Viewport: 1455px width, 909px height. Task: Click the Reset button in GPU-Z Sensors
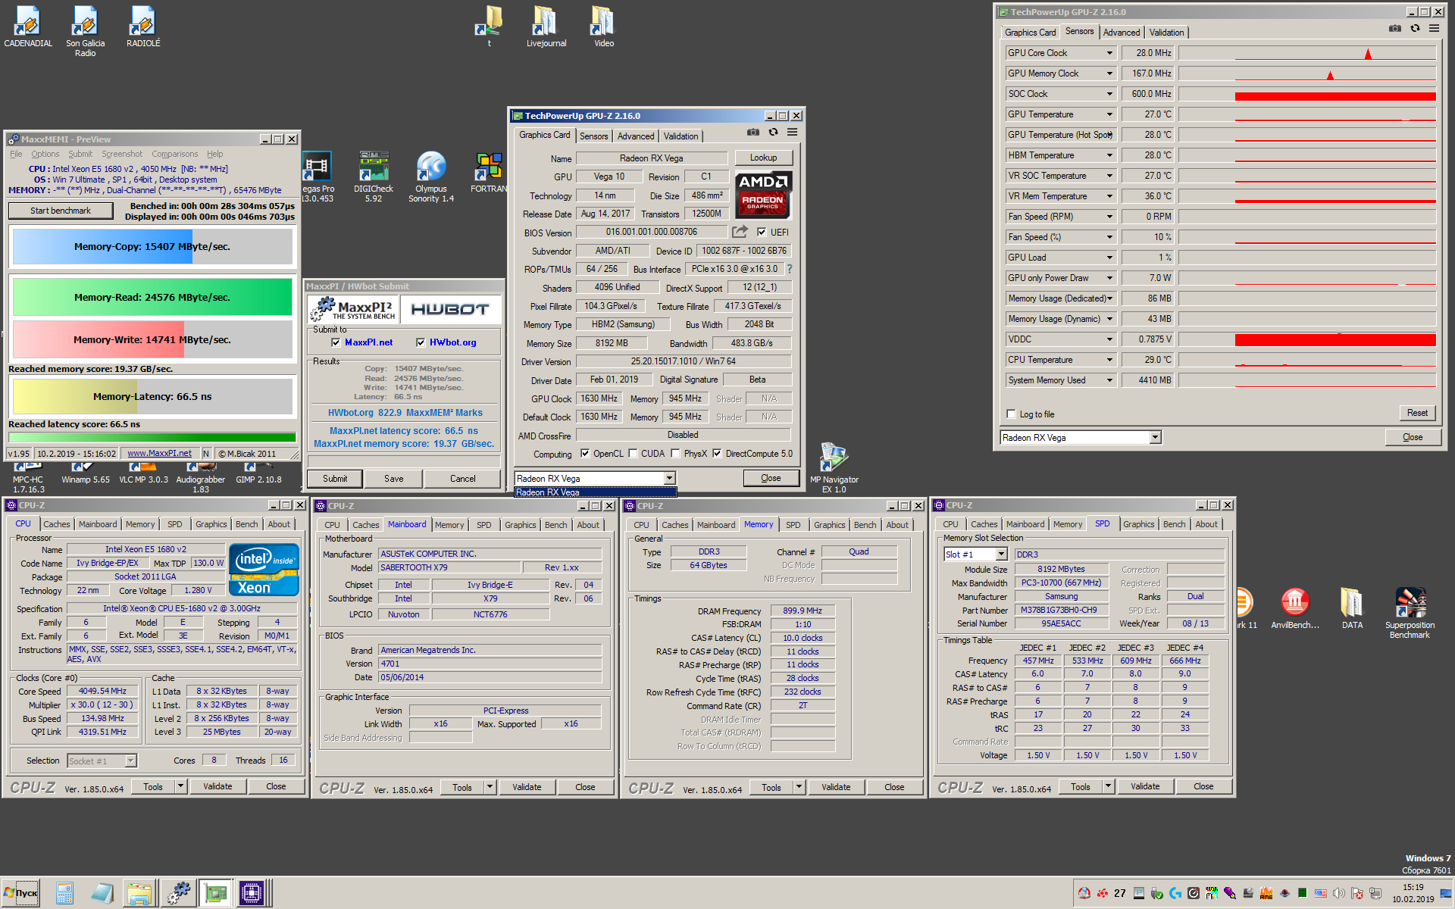point(1417,413)
